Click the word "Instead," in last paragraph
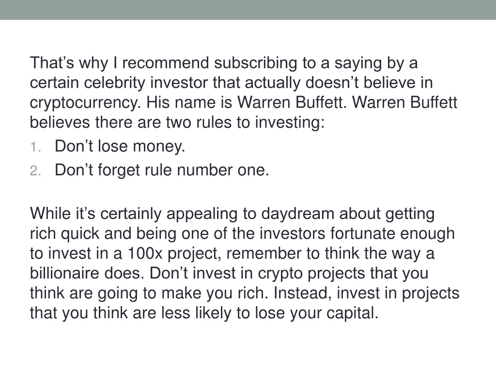 coord(303,293)
